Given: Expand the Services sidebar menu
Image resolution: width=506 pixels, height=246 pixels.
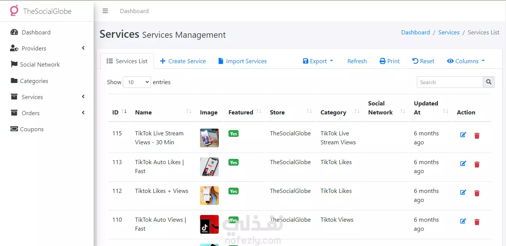Looking at the screenshot, I should (x=47, y=97).
